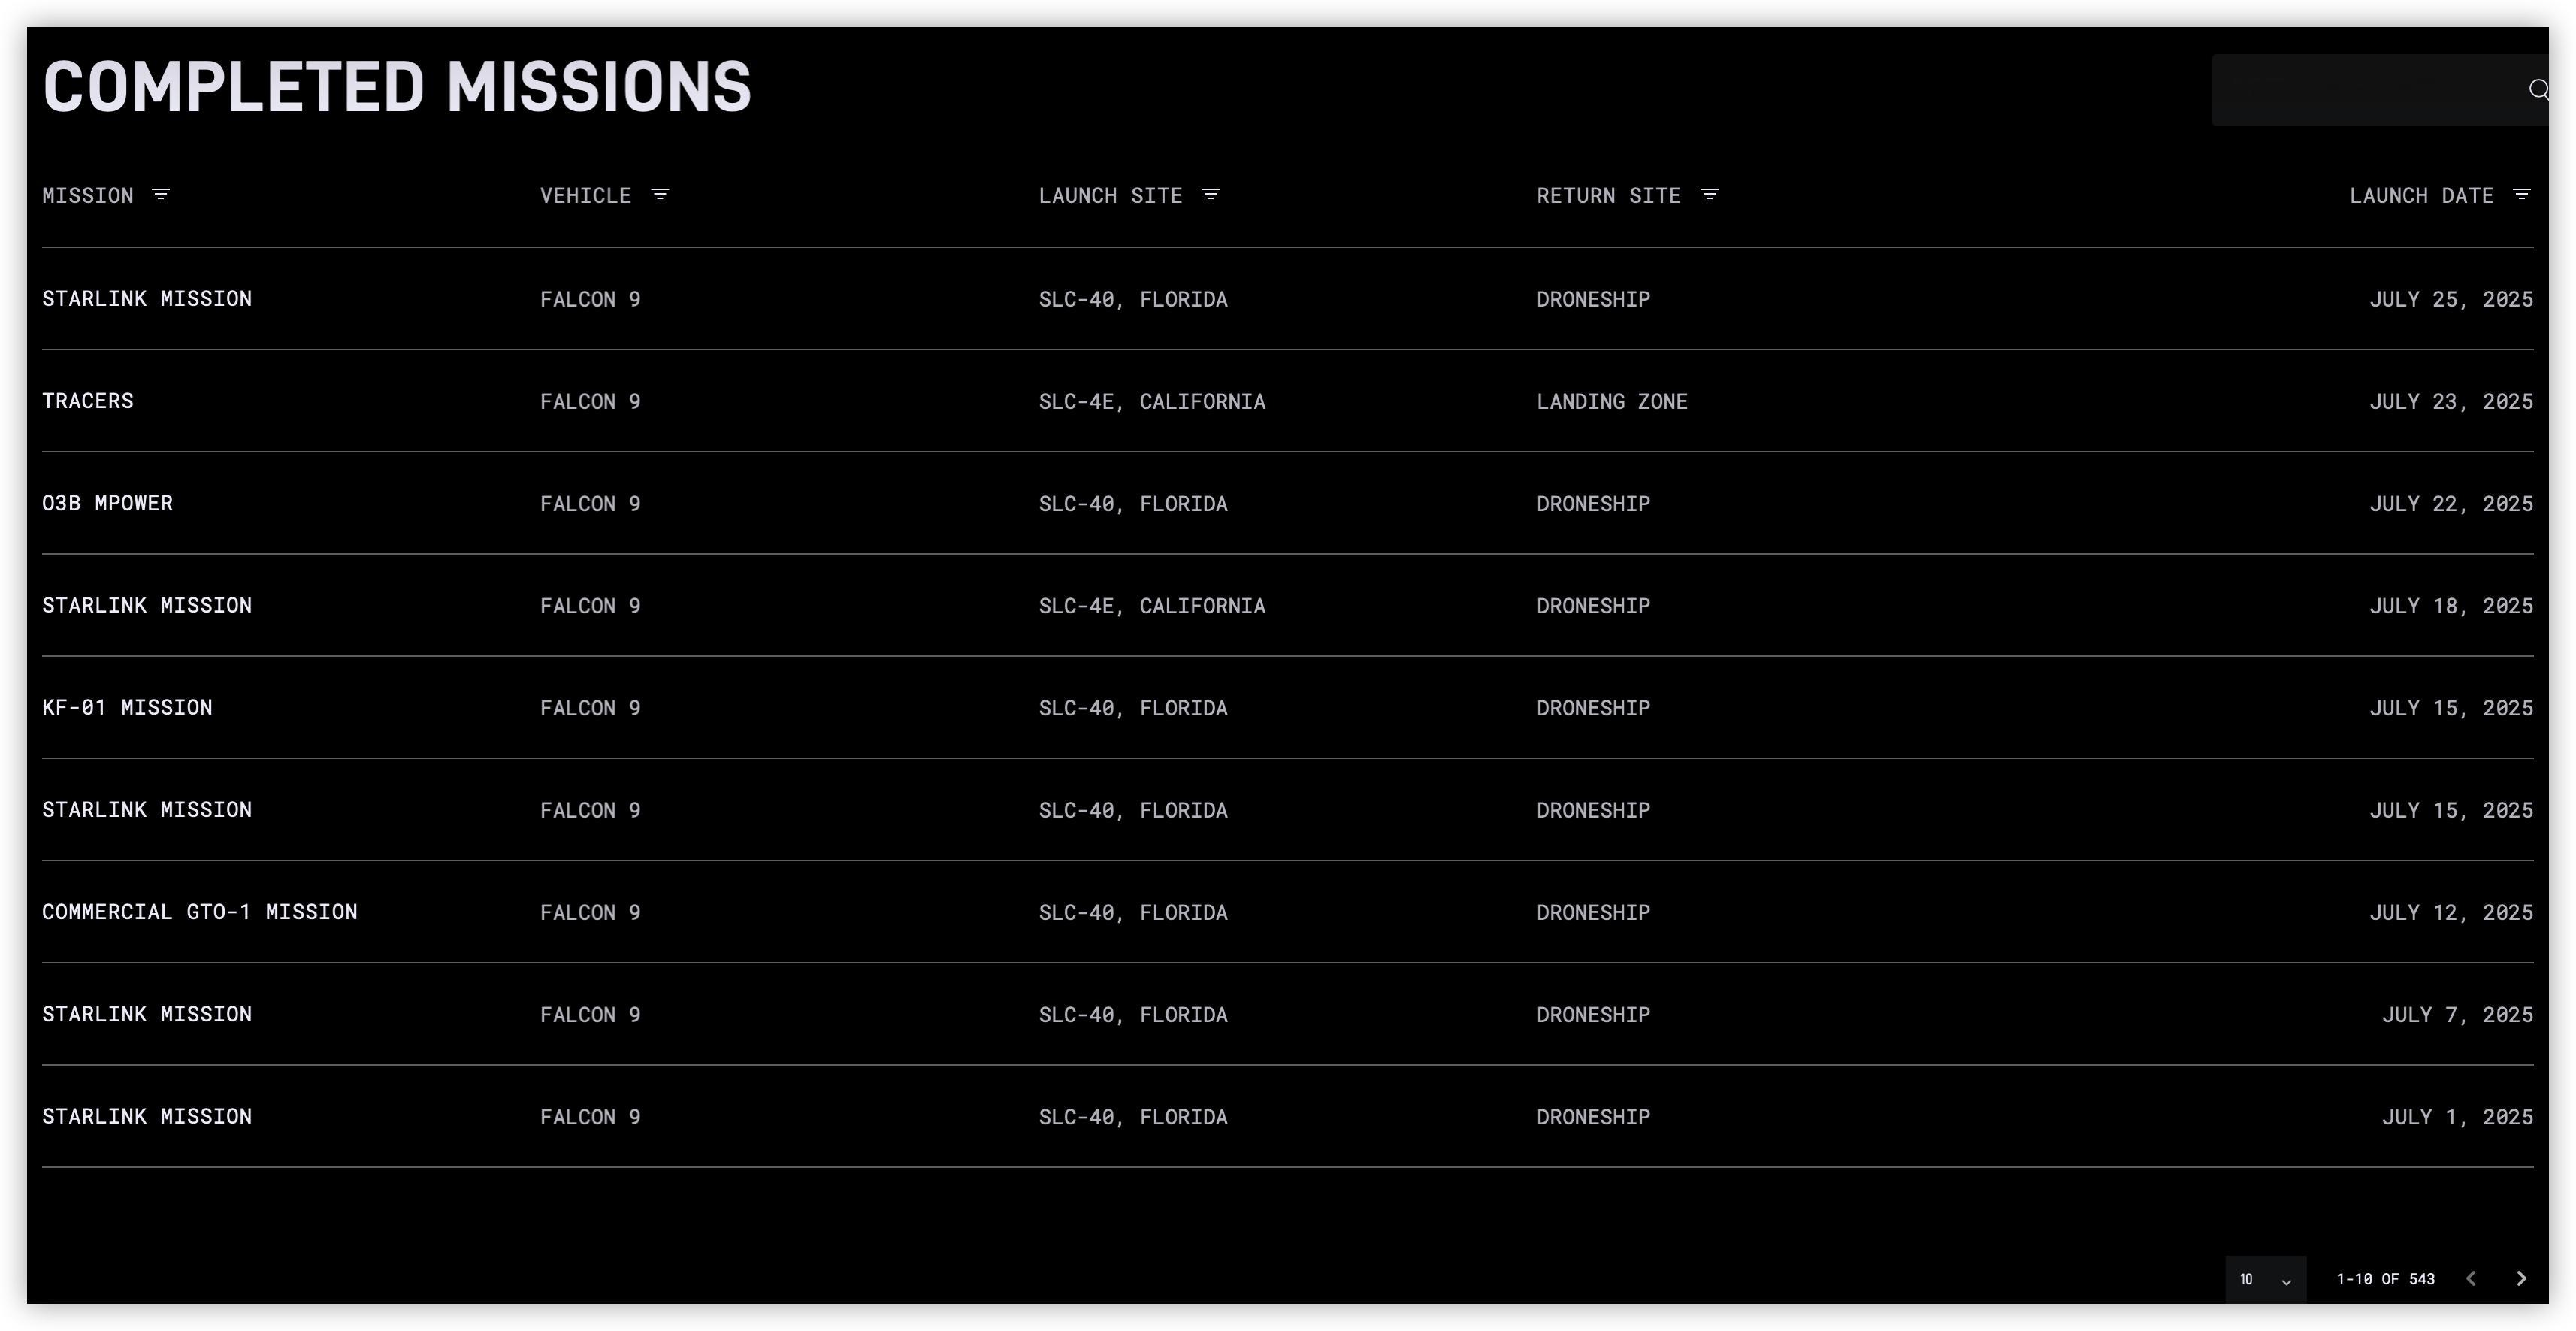
Task: Click the chevron in the page size selector
Action: tap(2286, 1281)
